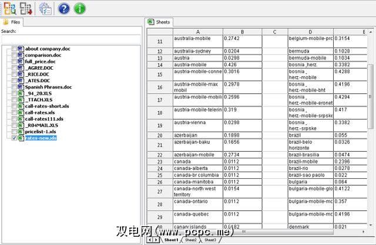Check the _ATES.DOC checkbox

click(14, 81)
